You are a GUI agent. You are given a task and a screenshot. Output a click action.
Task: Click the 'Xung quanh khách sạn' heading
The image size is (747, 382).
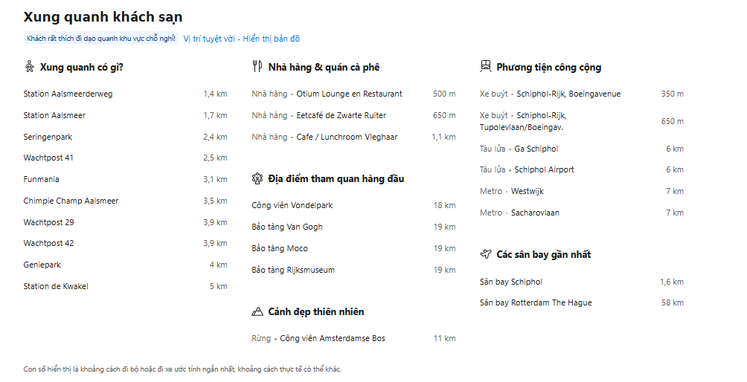click(x=103, y=17)
